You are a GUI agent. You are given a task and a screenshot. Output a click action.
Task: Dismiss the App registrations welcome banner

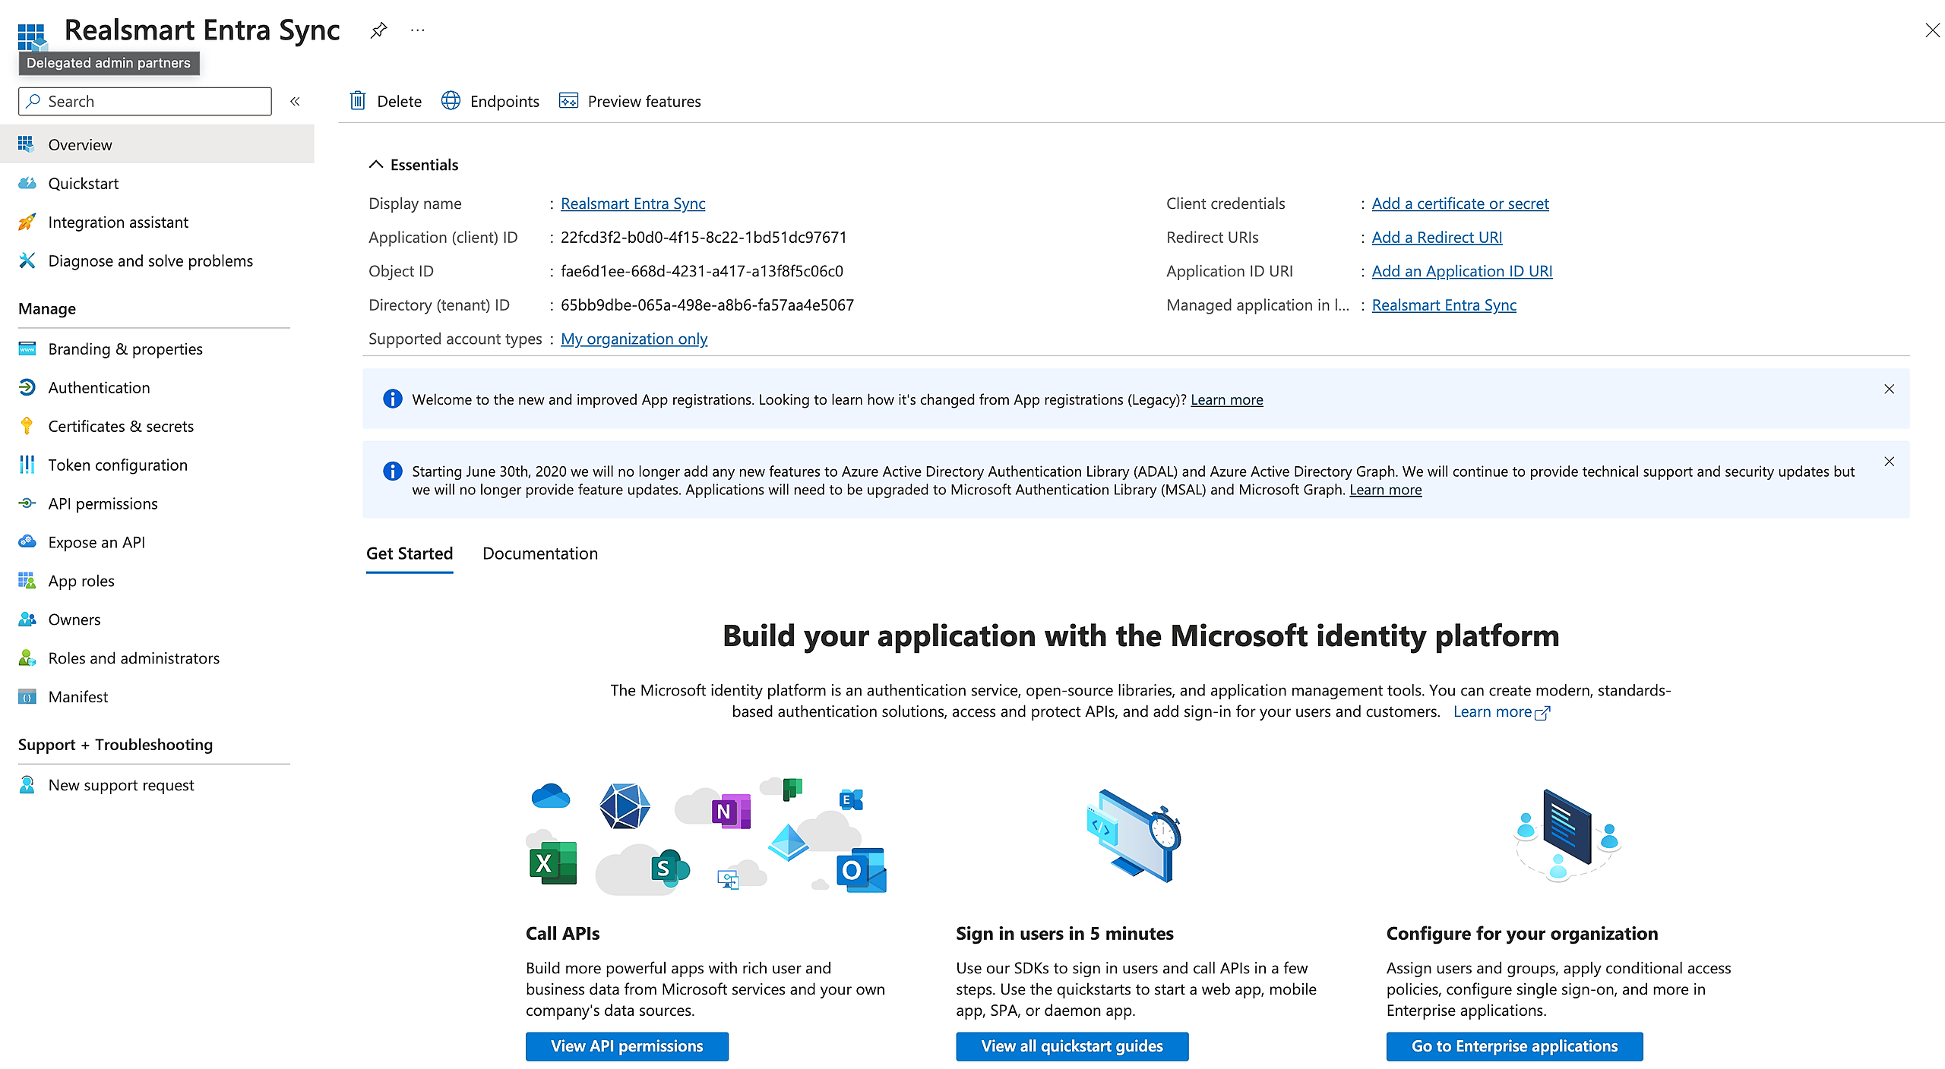(x=1889, y=389)
